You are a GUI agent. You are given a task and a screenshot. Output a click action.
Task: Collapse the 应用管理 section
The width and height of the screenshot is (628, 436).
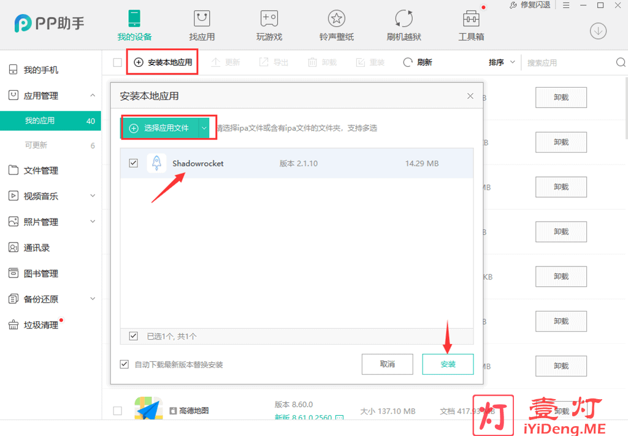[x=93, y=95]
